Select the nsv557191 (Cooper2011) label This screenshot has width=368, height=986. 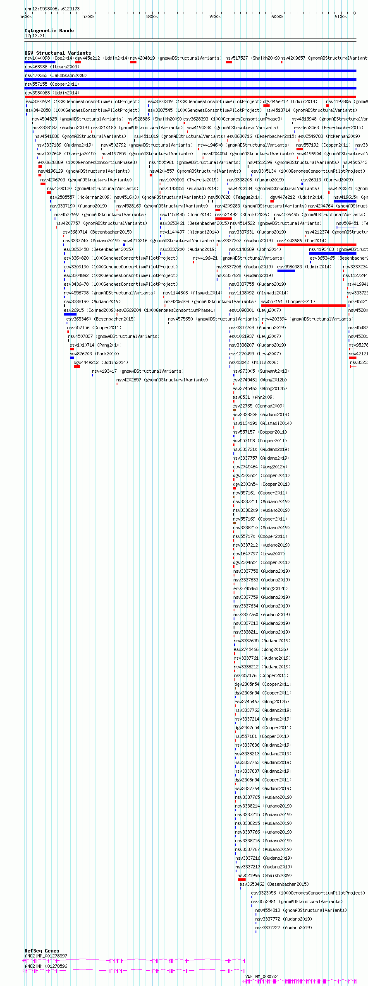[288, 301]
